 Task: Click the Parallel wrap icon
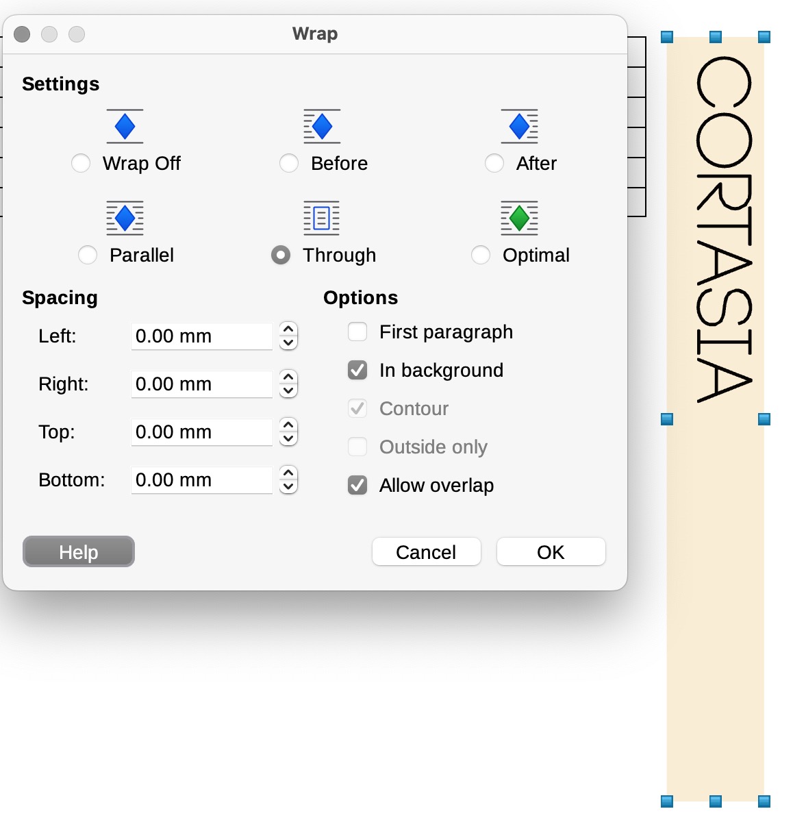coord(125,218)
